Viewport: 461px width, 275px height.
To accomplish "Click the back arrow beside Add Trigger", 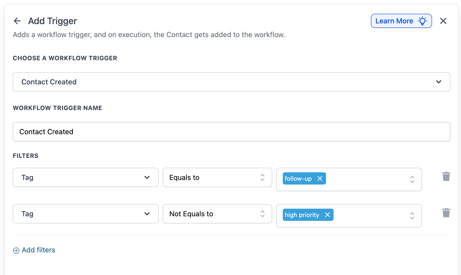I will (17, 21).
